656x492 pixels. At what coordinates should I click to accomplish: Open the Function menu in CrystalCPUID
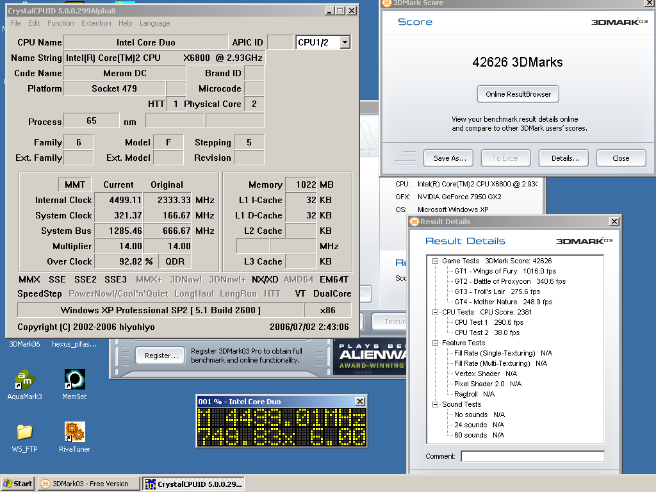pyautogui.click(x=61, y=23)
